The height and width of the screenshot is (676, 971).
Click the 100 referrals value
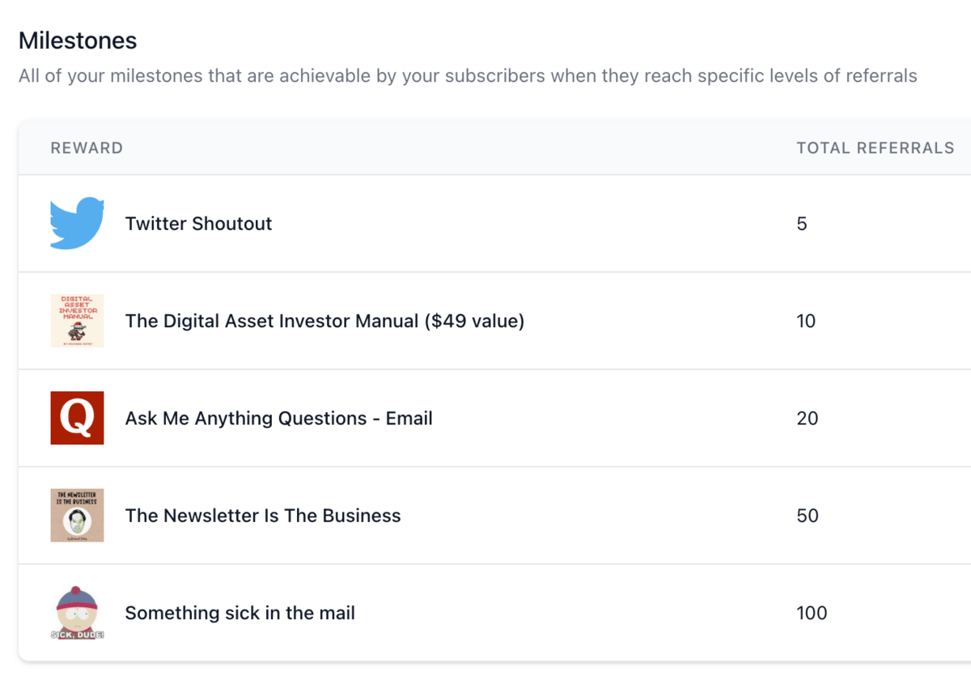click(x=812, y=613)
